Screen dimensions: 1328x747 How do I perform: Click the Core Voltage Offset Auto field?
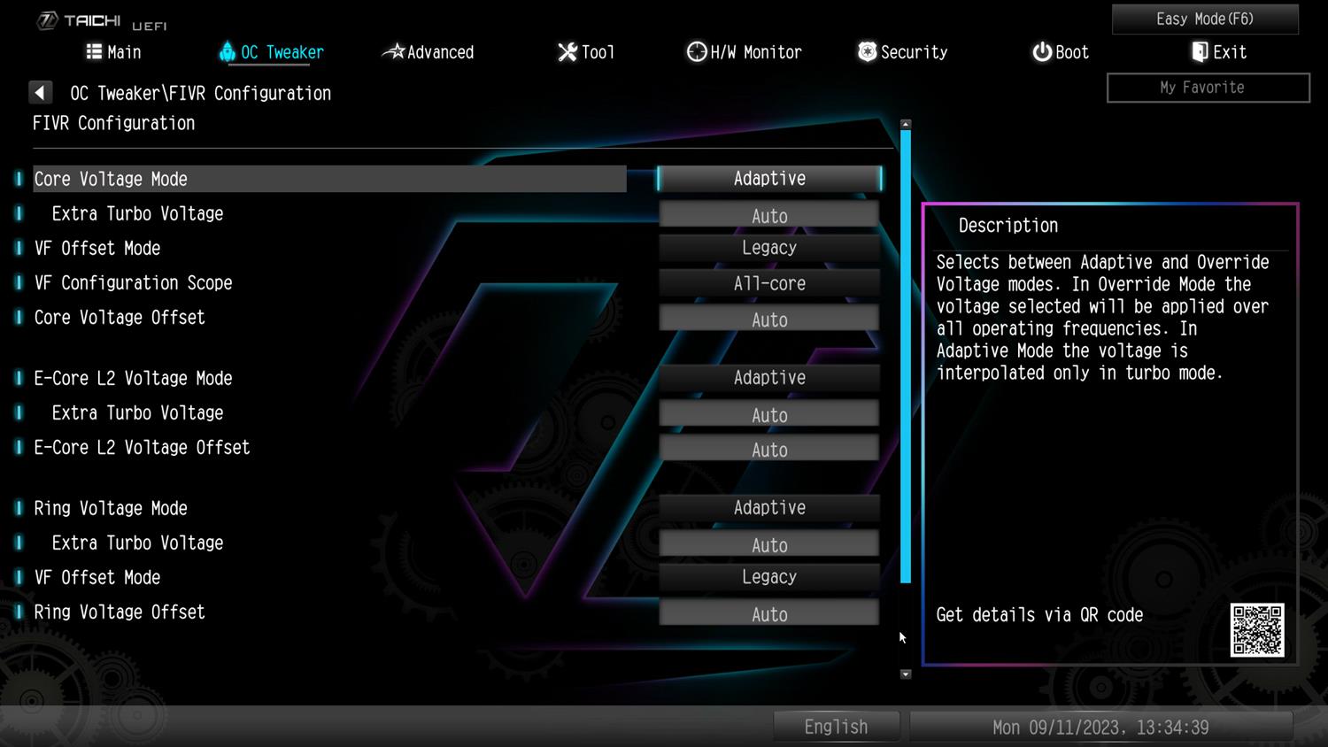pyautogui.click(x=769, y=319)
